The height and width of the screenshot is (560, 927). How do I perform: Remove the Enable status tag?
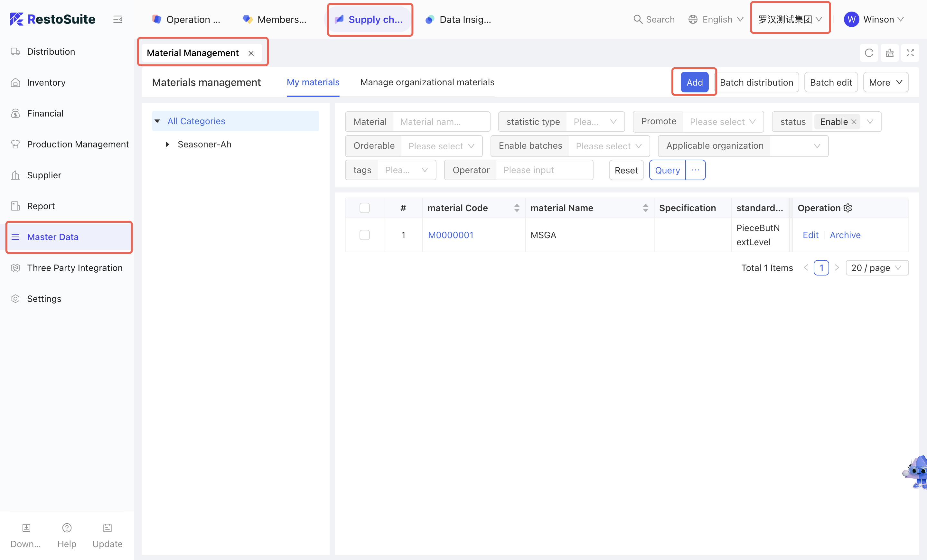click(854, 122)
